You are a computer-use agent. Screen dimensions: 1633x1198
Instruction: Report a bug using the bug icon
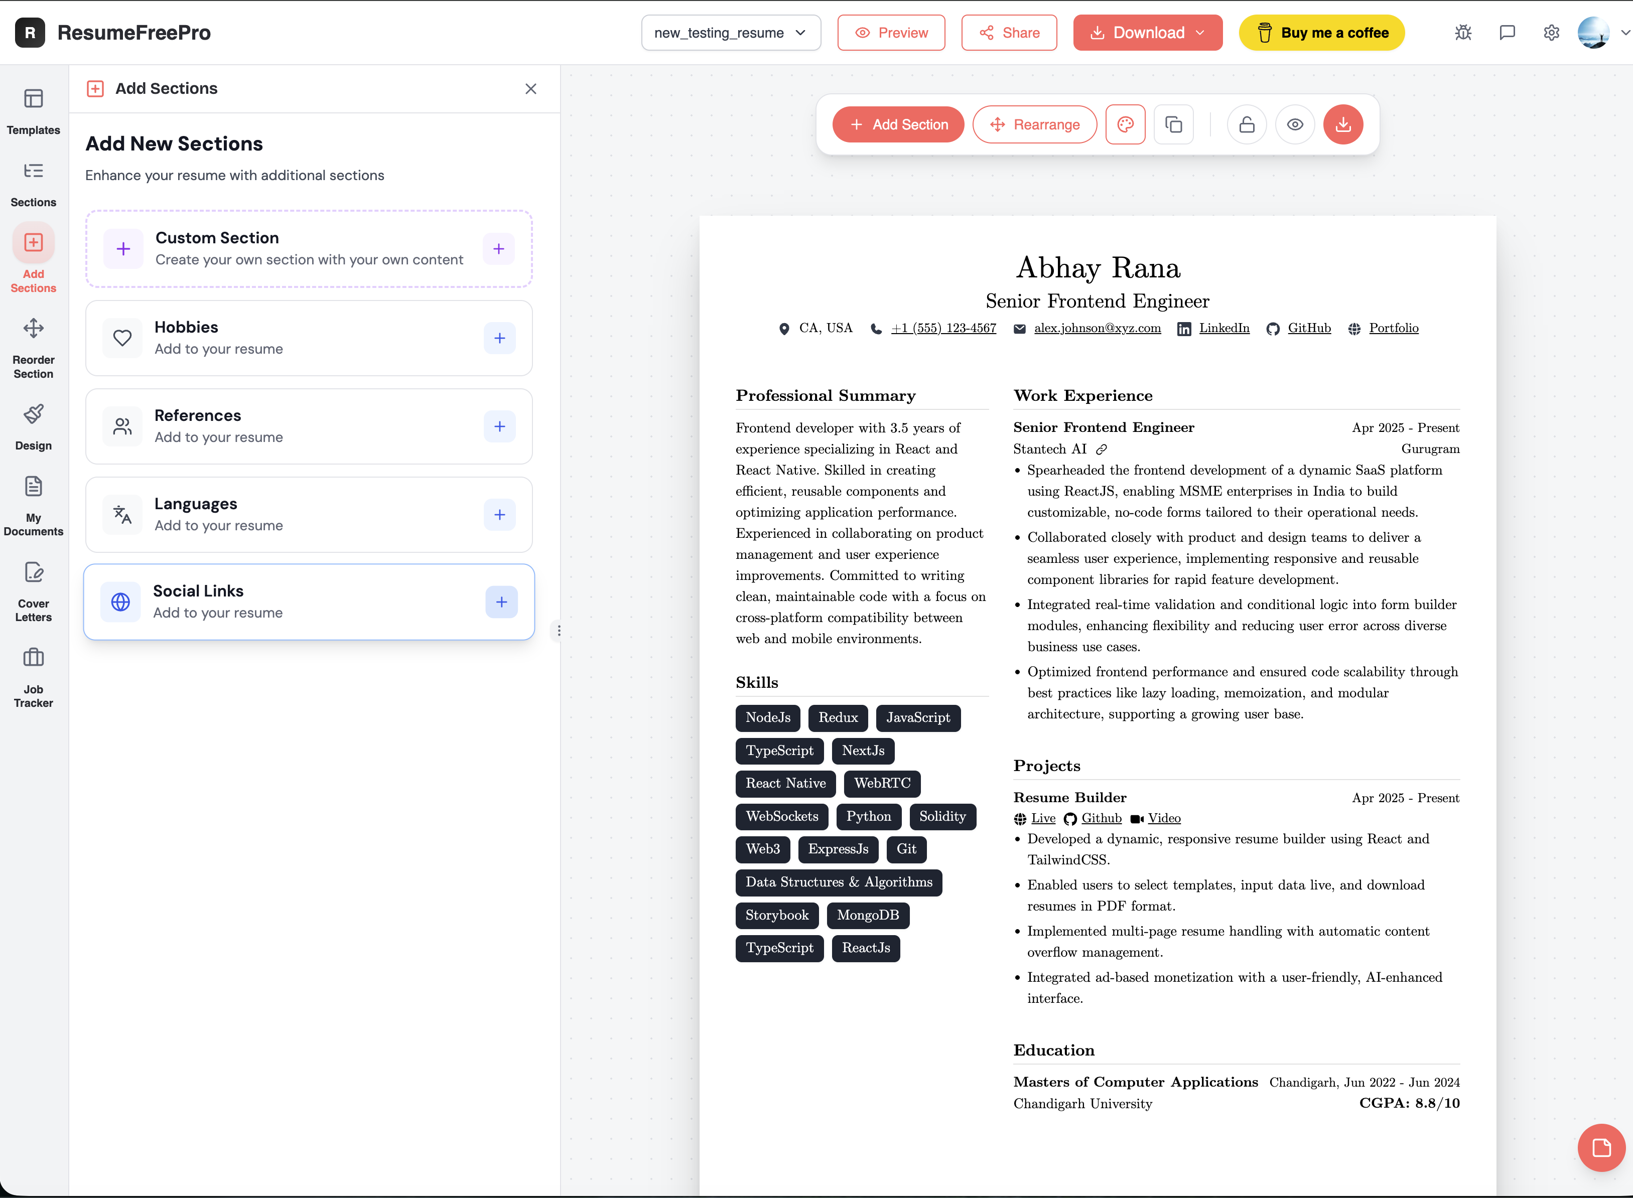pyautogui.click(x=1462, y=33)
